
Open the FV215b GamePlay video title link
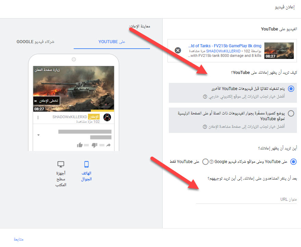(x=225, y=46)
